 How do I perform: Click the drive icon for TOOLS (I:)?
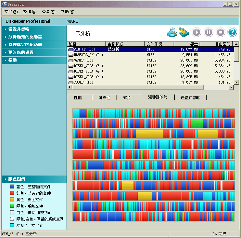[71, 83]
